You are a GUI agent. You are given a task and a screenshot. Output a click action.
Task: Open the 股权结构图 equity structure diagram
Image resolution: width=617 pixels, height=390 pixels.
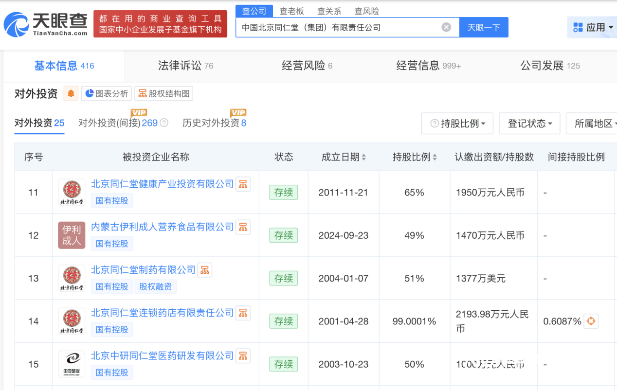163,93
